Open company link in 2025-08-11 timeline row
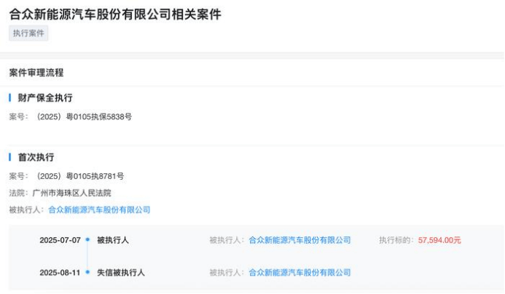The image size is (505, 294). click(x=300, y=272)
